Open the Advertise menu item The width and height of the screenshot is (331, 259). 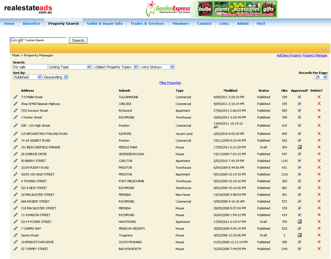32,24
